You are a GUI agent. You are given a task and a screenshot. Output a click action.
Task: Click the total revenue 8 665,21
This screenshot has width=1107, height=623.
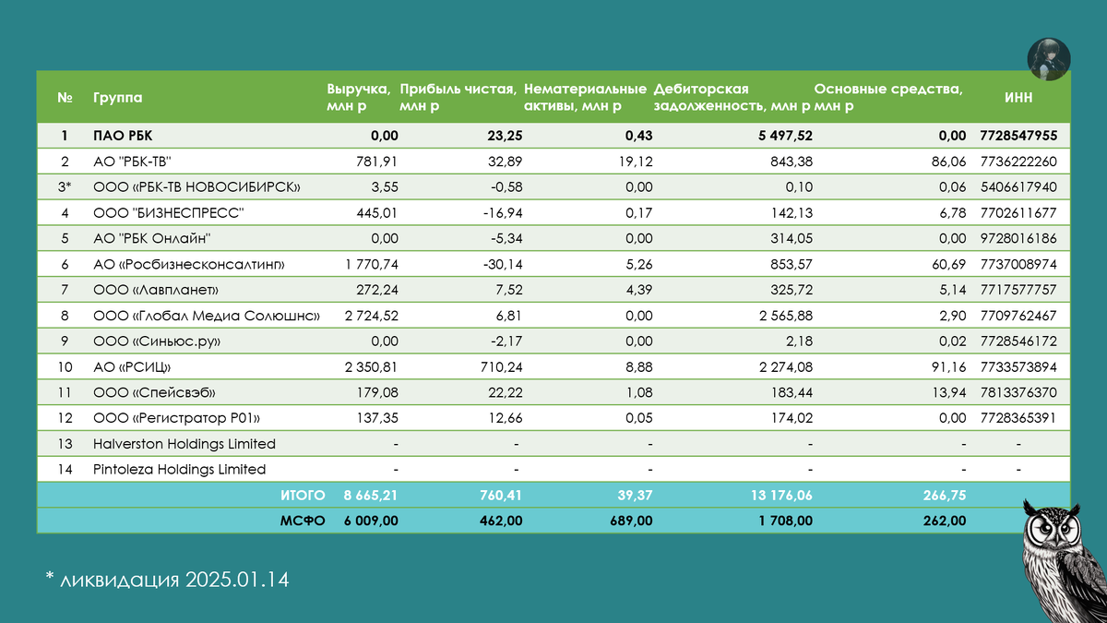click(x=370, y=495)
